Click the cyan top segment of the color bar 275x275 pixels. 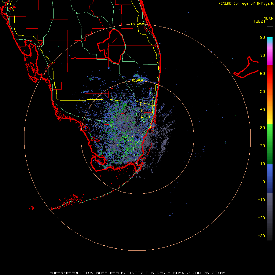pyautogui.click(x=270, y=40)
